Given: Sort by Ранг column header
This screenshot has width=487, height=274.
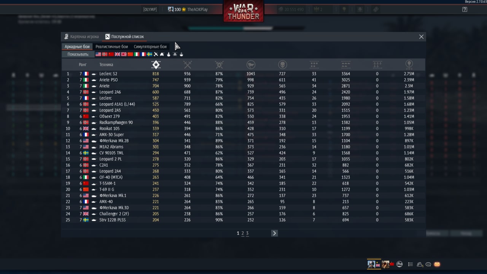Looking at the screenshot, I should coord(83,65).
